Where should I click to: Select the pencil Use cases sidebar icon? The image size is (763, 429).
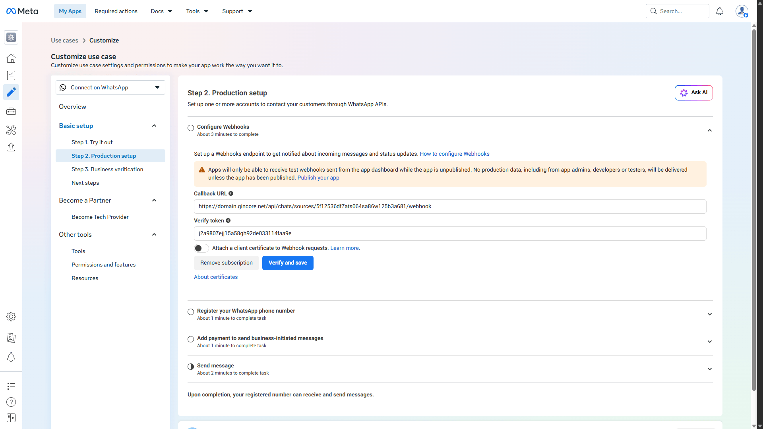click(x=11, y=92)
